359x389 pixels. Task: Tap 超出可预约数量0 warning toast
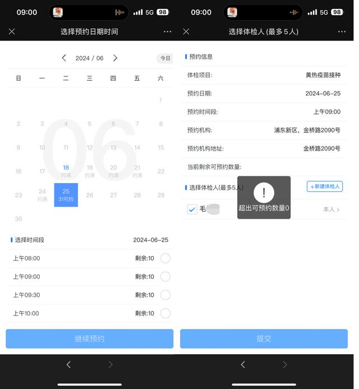click(x=264, y=198)
